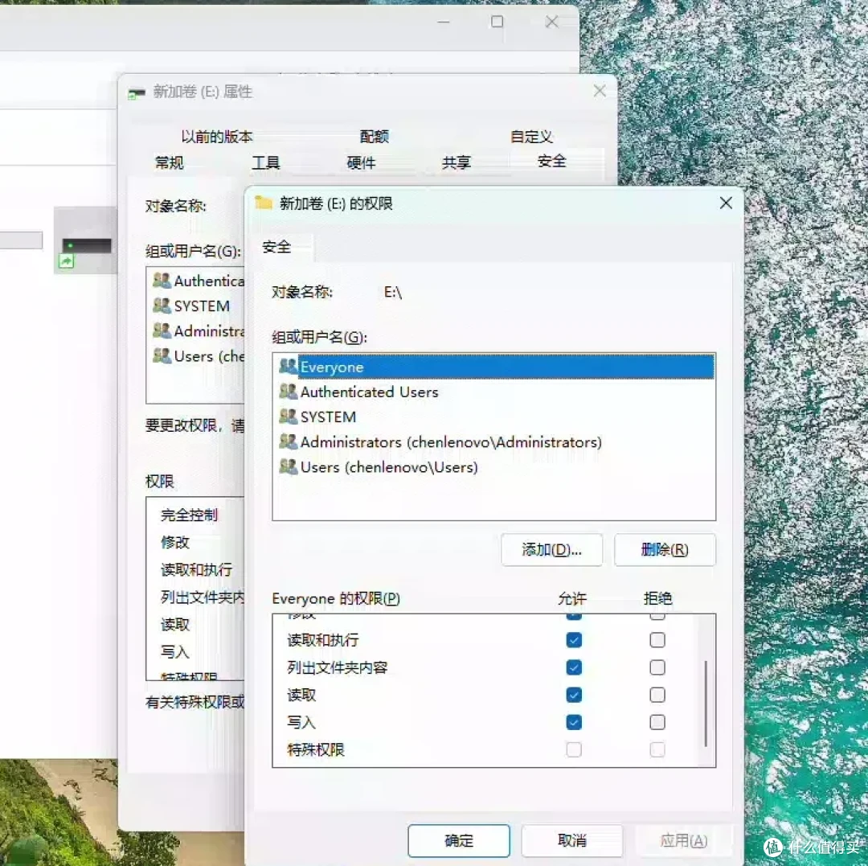868x866 pixels.
Task: Click Authentica... user icon in properties window
Action: tap(162, 280)
